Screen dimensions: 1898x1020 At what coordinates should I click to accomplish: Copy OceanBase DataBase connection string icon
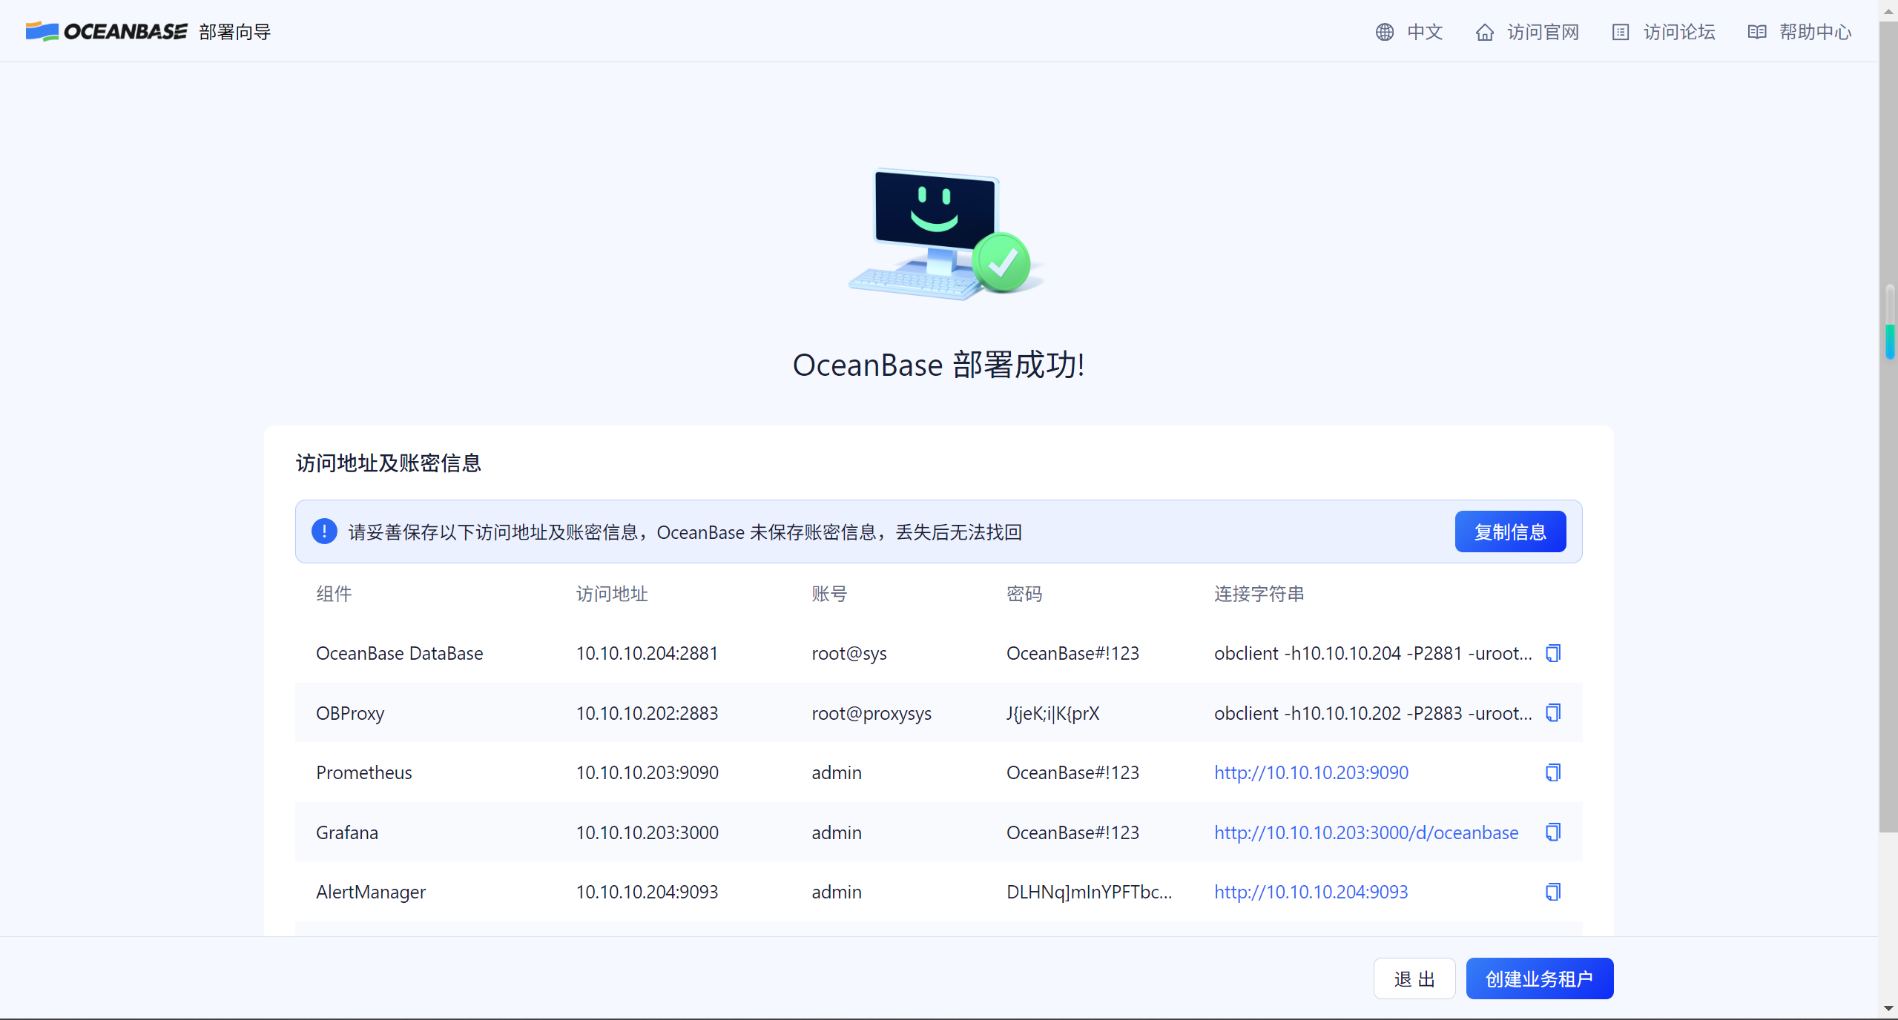coord(1552,653)
